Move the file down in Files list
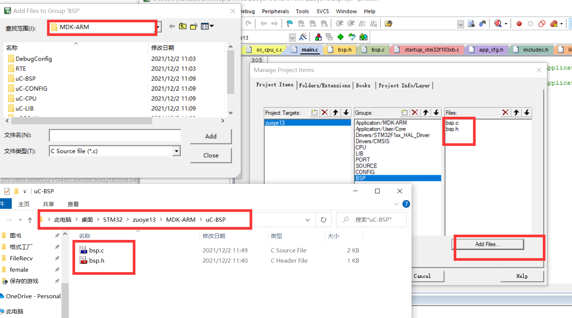 (x=527, y=113)
